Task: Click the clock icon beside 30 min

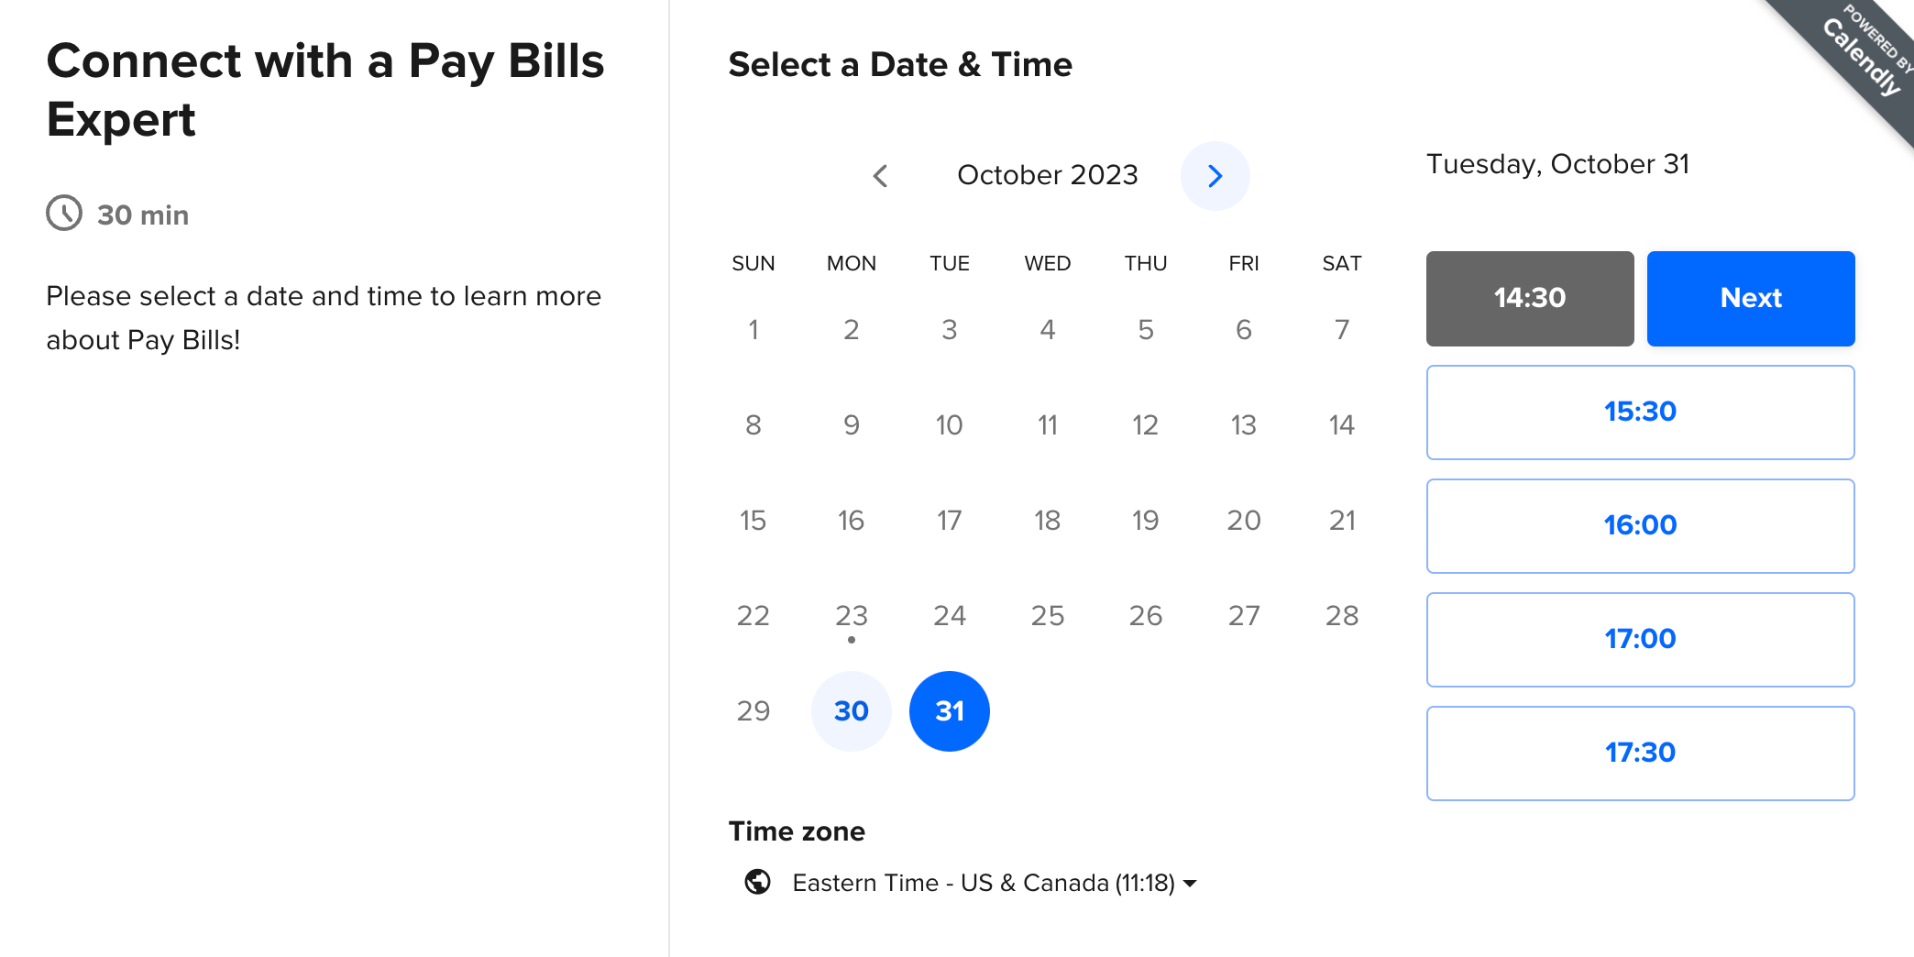Action: coord(62,214)
